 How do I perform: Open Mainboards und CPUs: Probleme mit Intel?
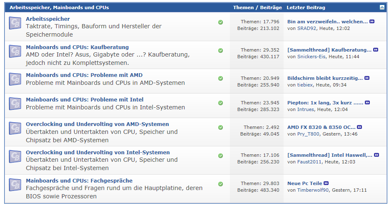[x=85, y=99]
